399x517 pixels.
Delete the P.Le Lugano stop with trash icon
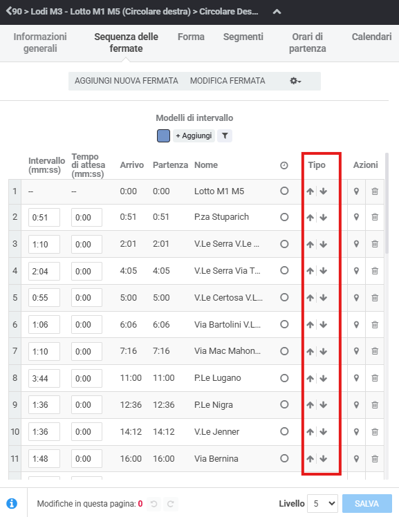pos(375,378)
